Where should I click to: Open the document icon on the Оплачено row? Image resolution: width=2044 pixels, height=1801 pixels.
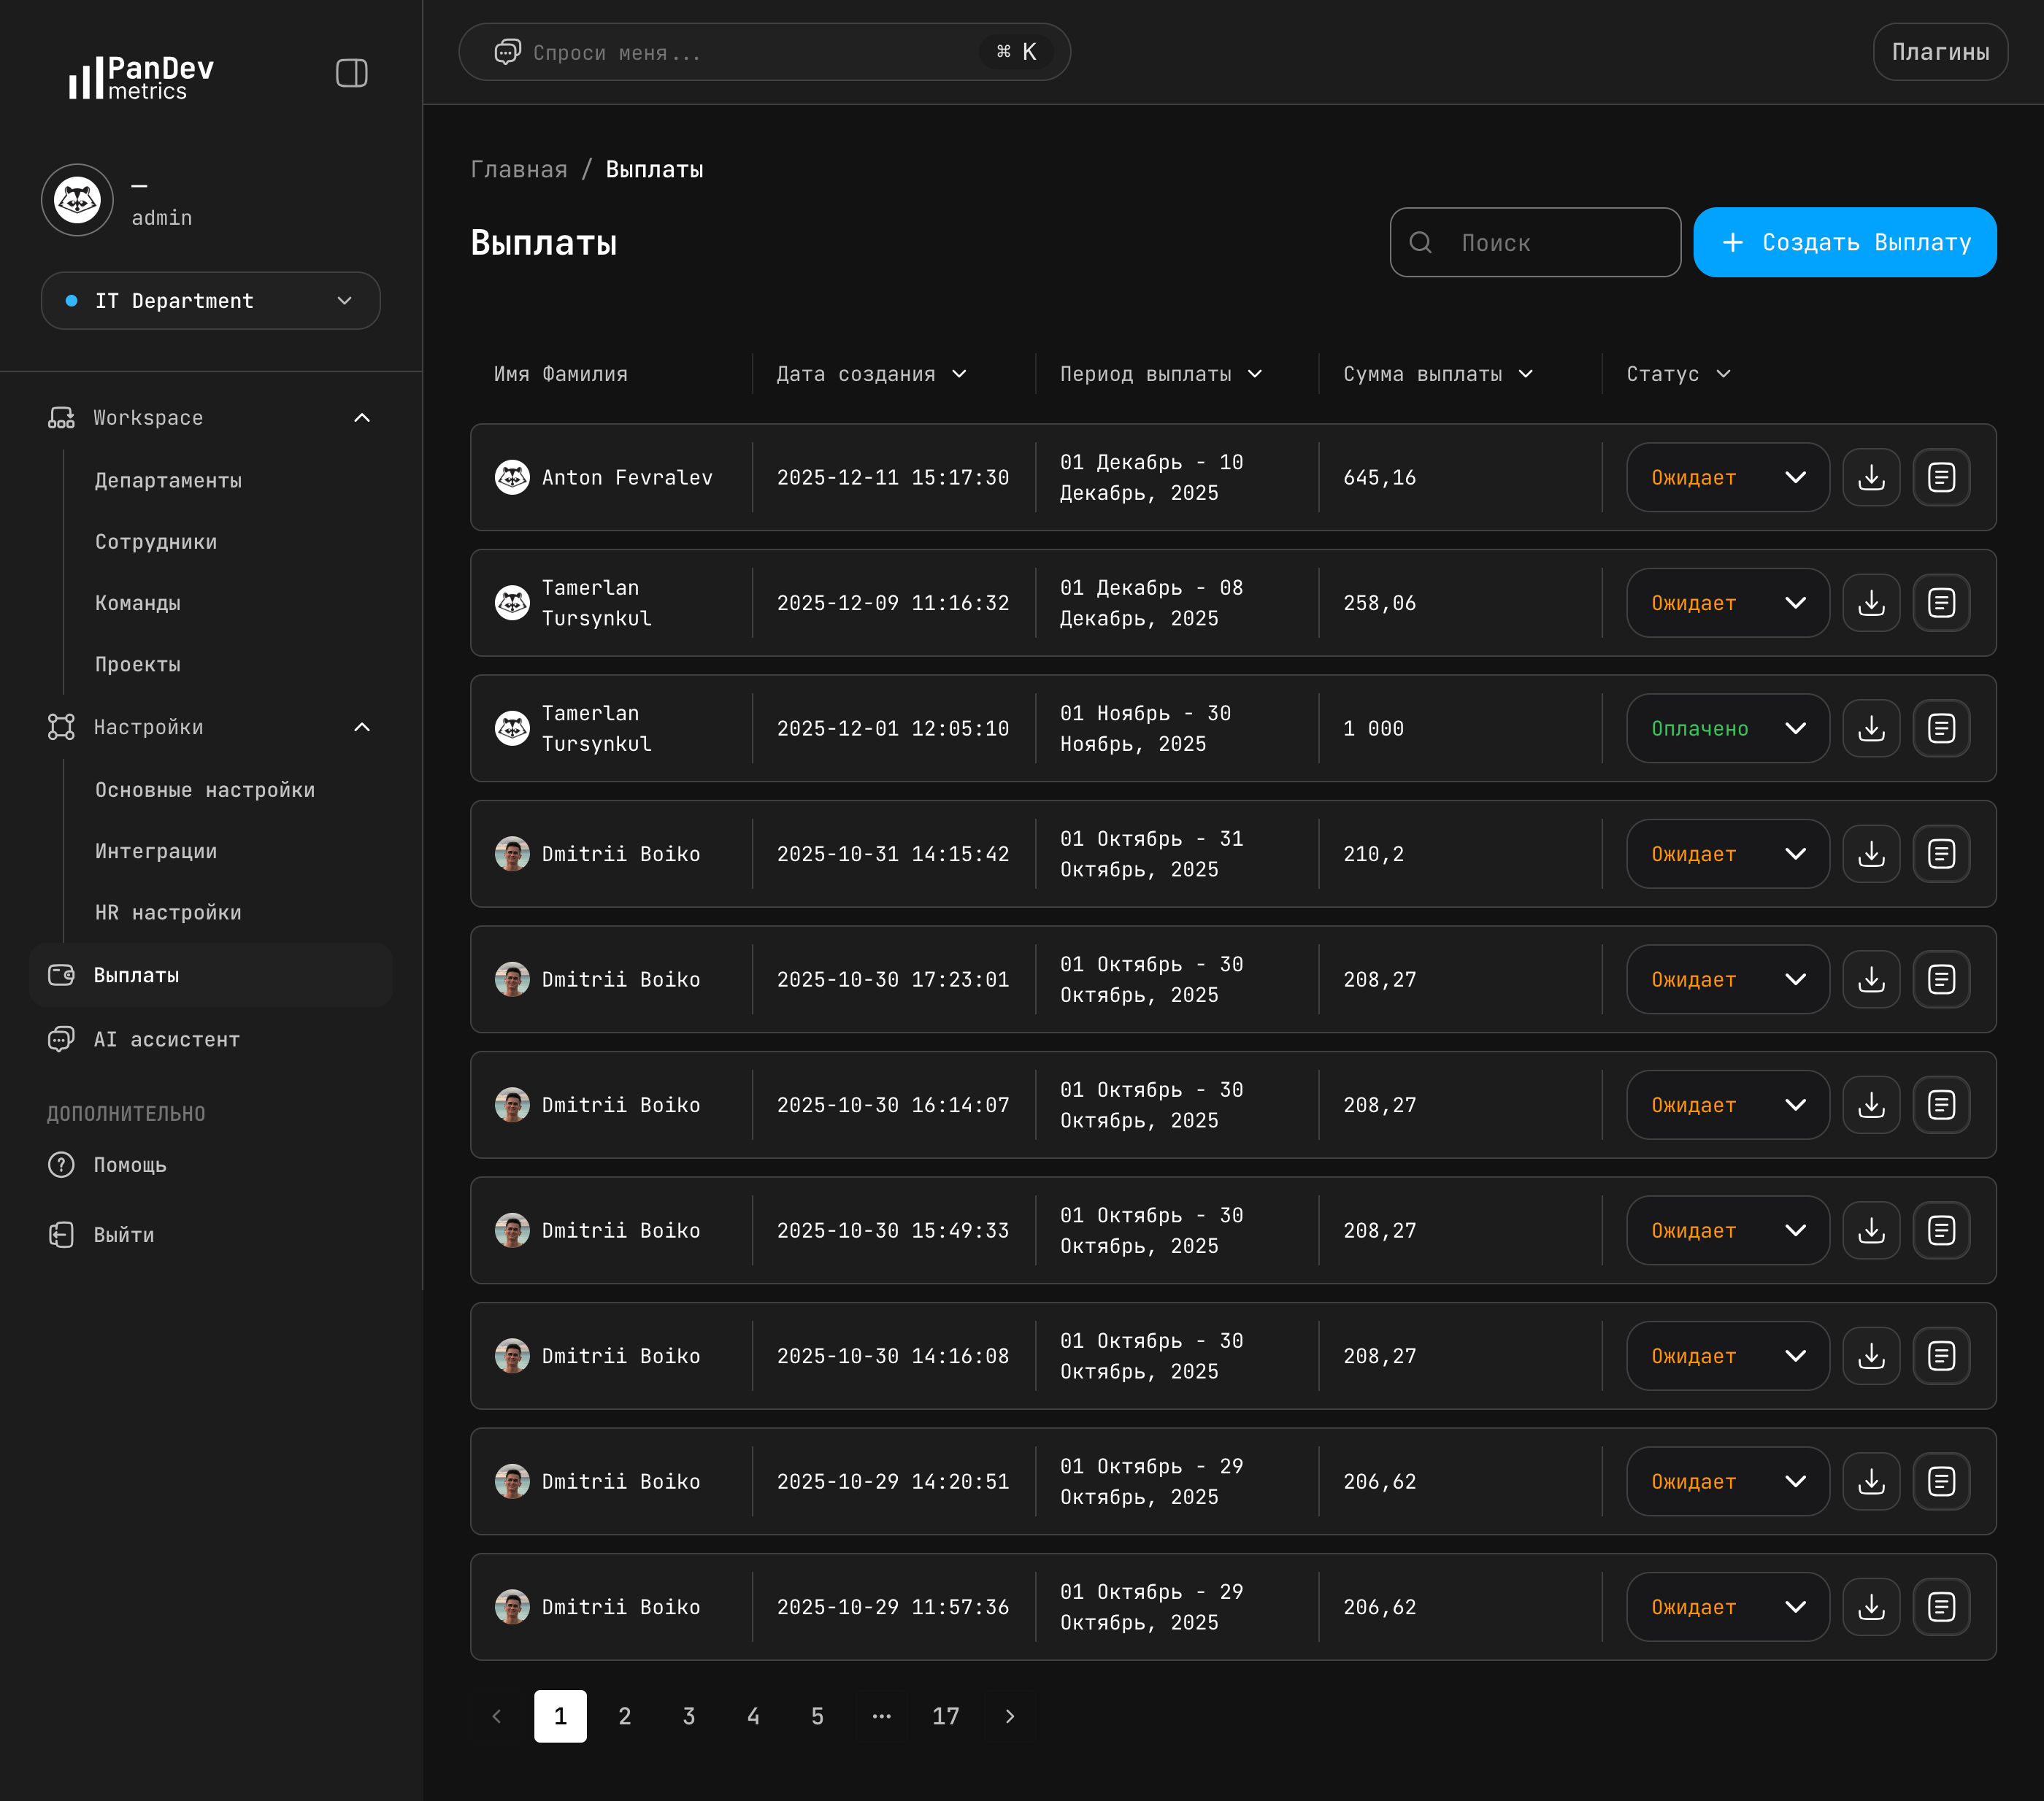point(1941,728)
